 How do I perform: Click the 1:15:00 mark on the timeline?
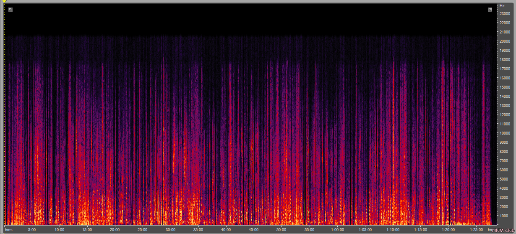(x=421, y=230)
